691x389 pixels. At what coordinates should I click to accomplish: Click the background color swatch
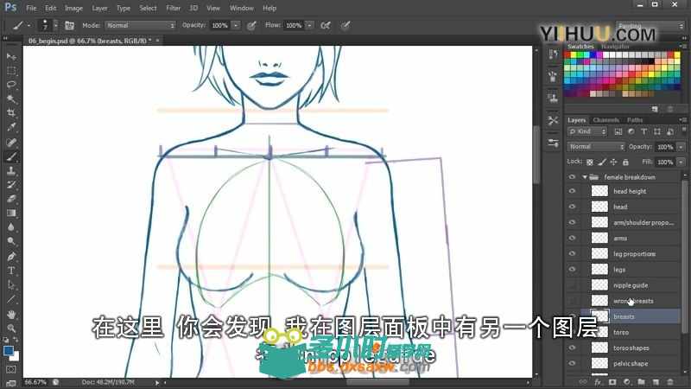[16, 357]
